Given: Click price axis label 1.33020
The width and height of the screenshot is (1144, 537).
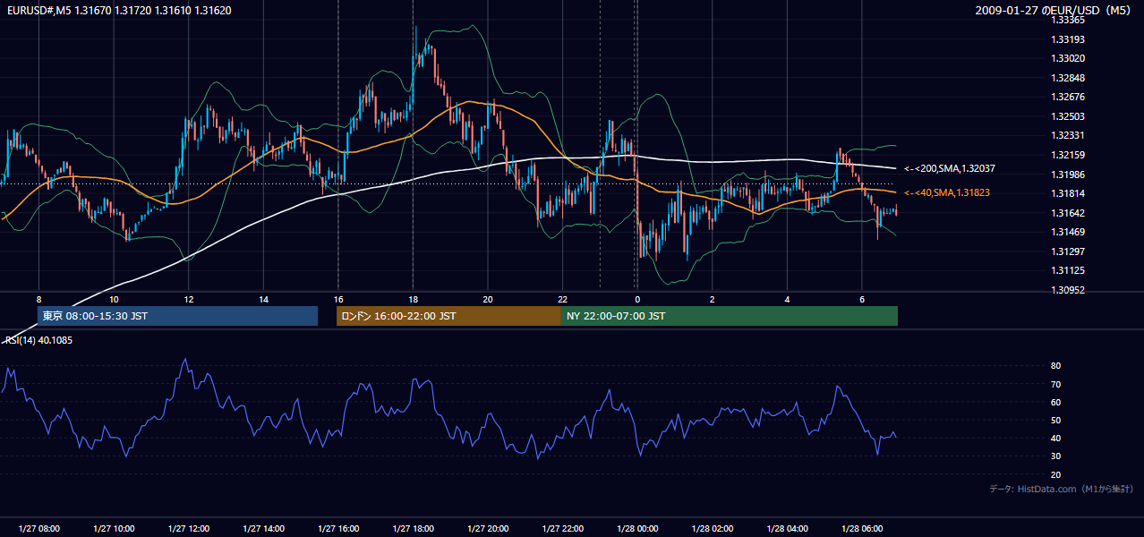Looking at the screenshot, I should point(1068,58).
